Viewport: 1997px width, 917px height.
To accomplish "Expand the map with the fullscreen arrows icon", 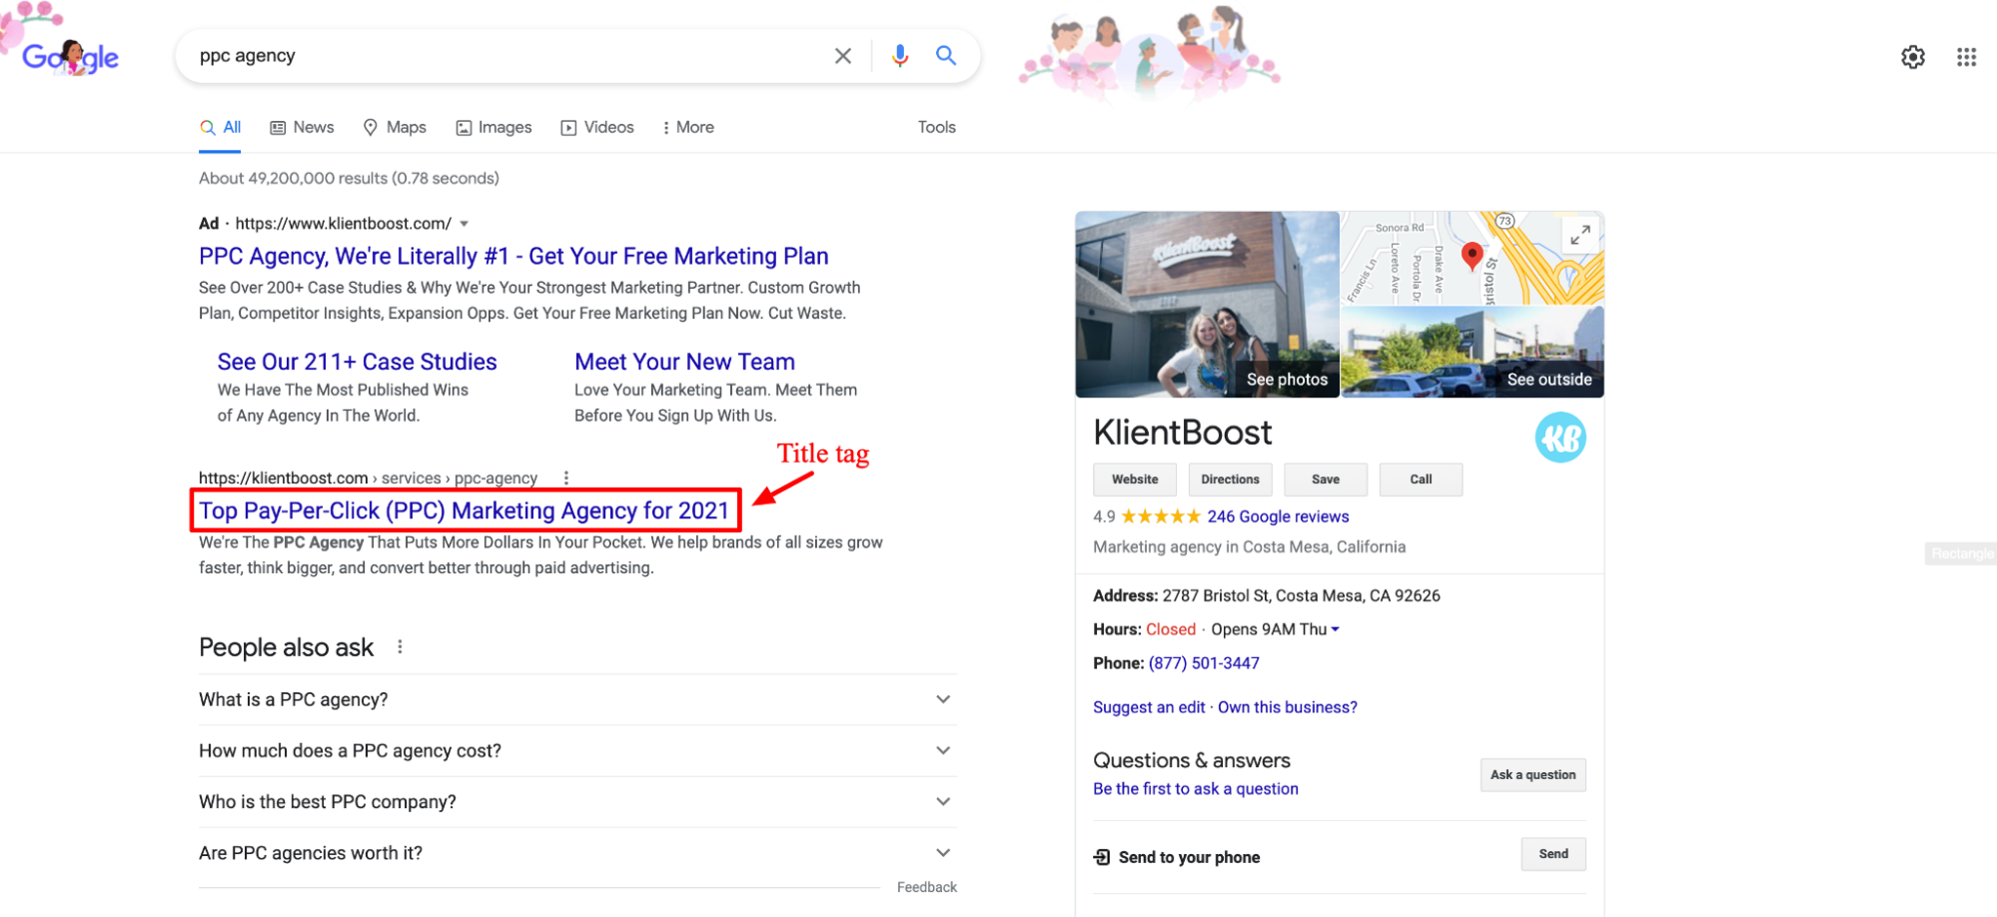I will click(1579, 236).
